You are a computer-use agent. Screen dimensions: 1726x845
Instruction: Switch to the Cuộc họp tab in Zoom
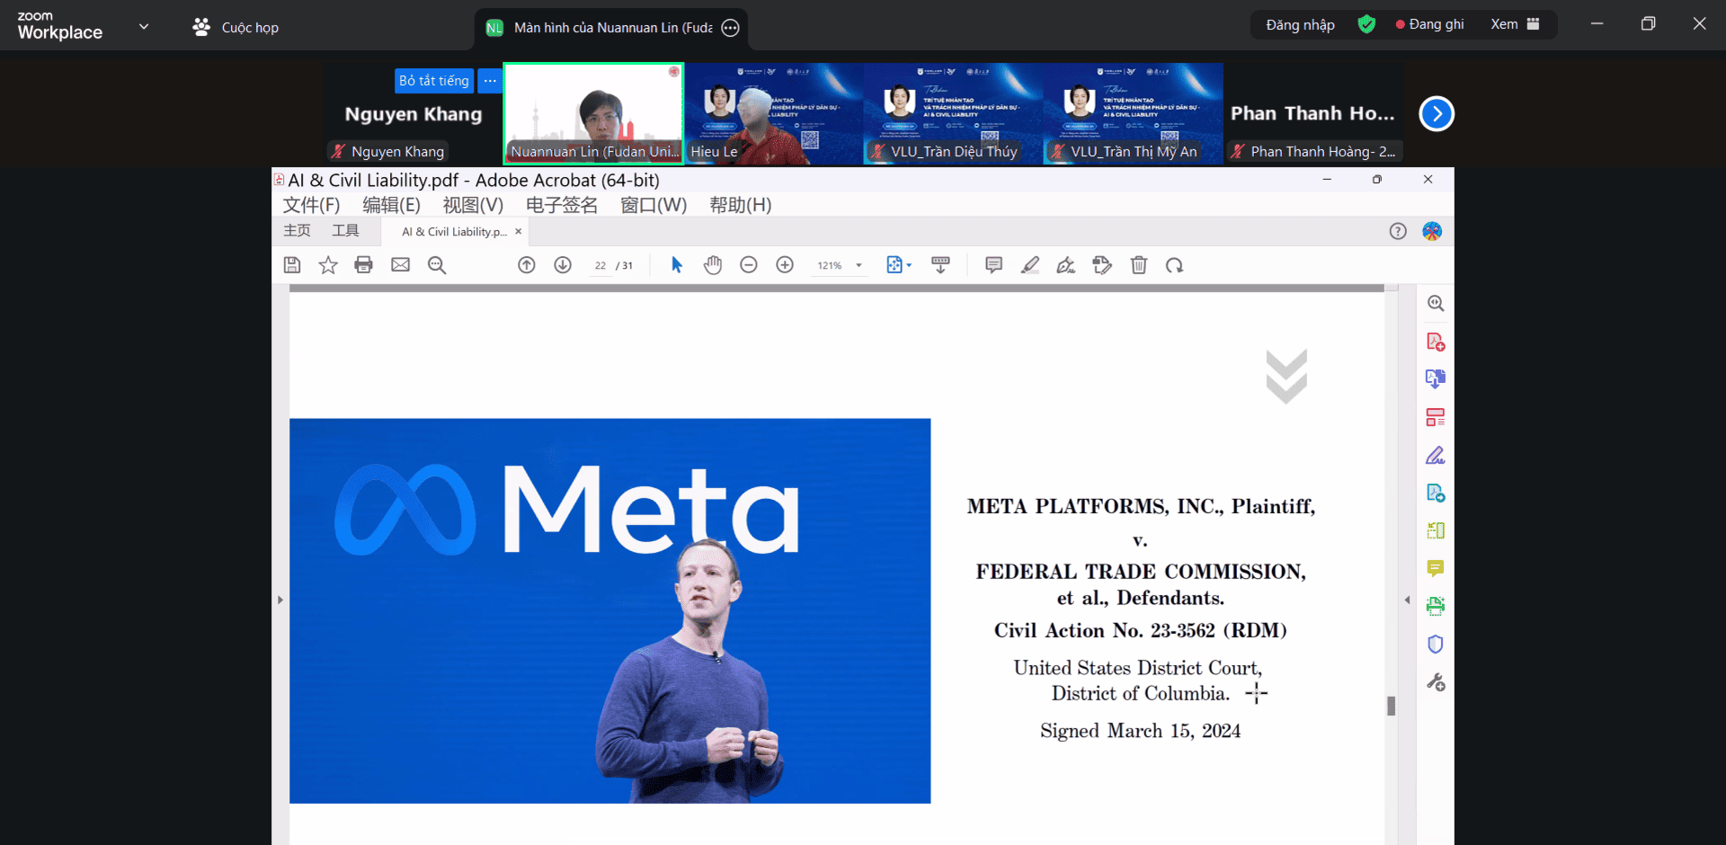point(236,27)
